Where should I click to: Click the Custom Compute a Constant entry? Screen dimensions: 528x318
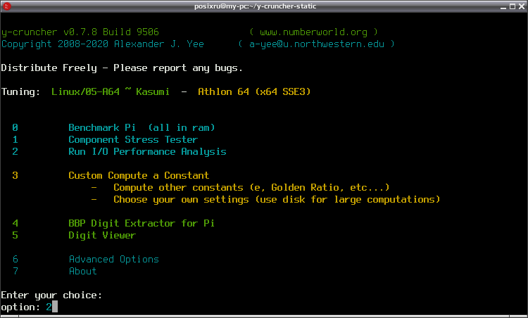(x=139, y=176)
